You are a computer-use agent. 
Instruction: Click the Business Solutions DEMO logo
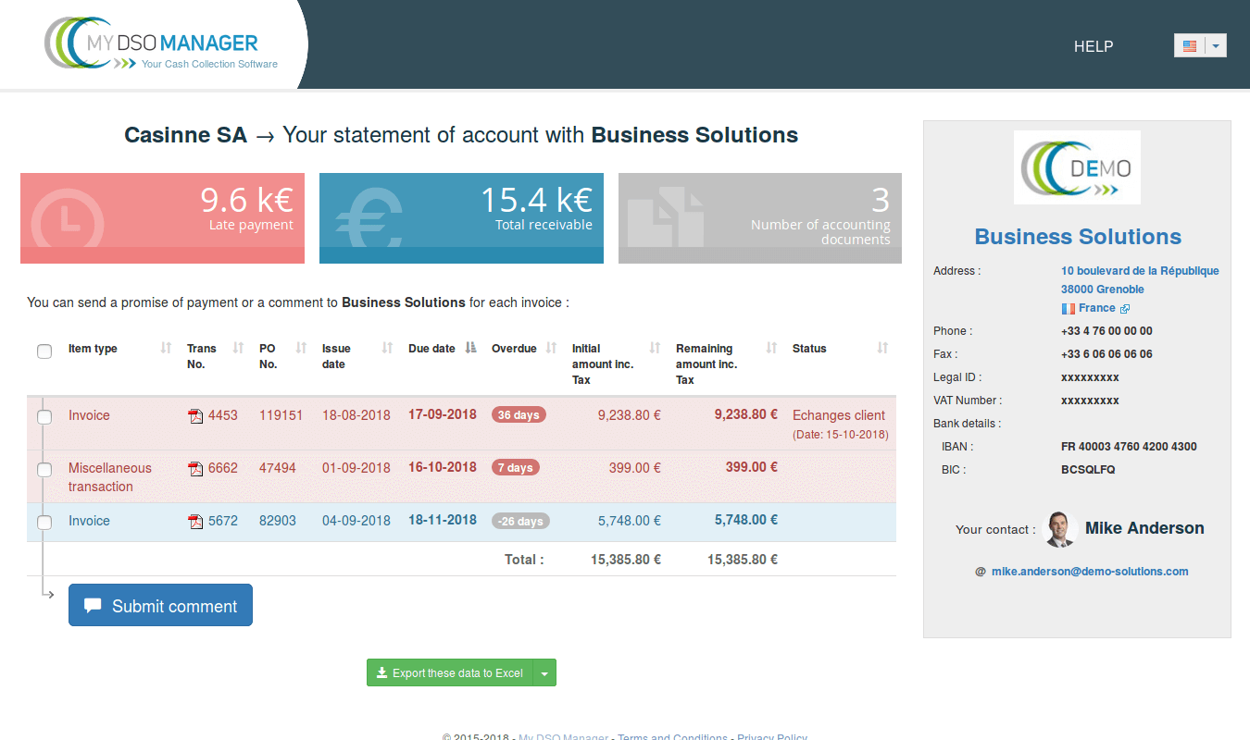coord(1077,167)
